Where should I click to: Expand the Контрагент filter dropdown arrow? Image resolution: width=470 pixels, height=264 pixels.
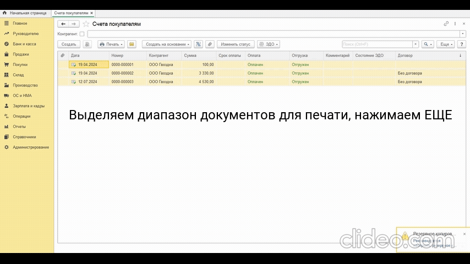pyautogui.click(x=462, y=34)
